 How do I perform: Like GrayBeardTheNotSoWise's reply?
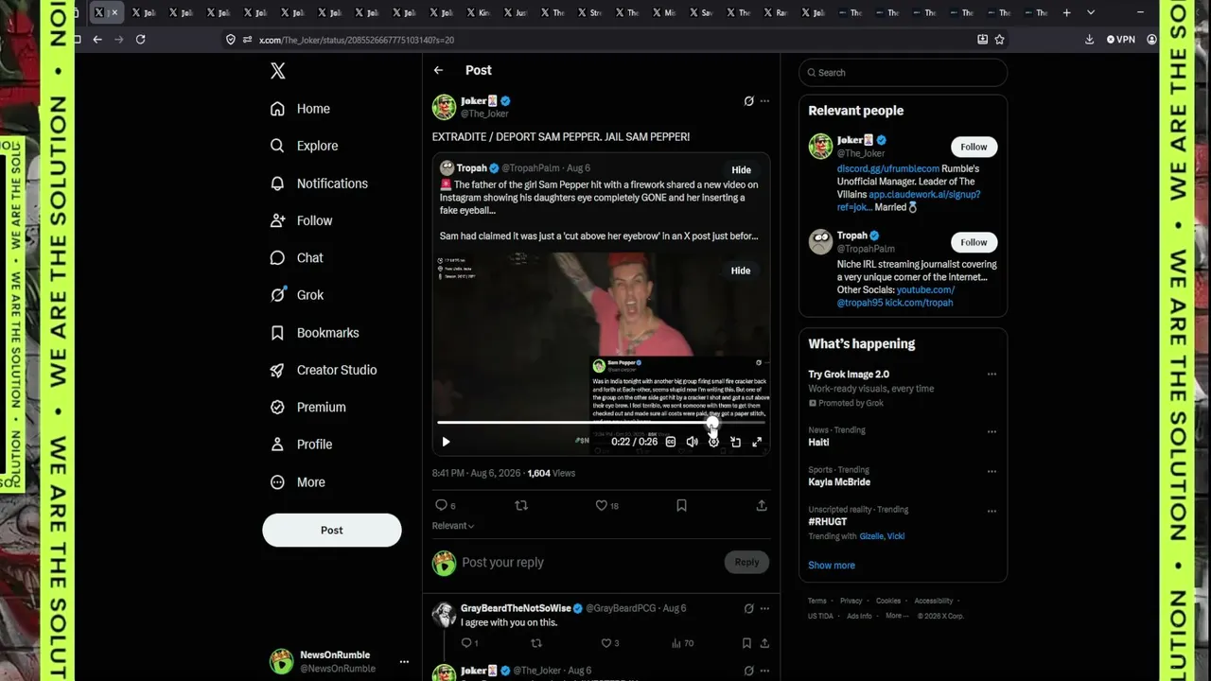610,643
